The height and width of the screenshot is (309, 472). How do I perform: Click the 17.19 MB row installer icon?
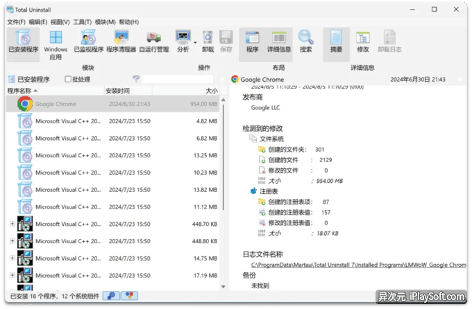coord(25,275)
